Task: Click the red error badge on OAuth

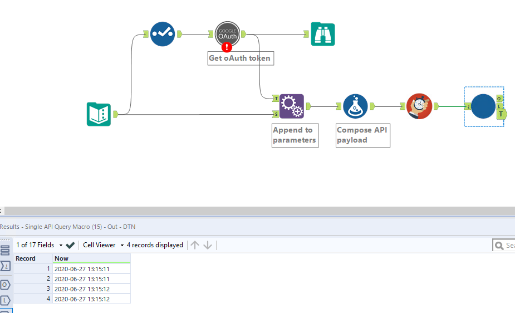Action: coord(227,47)
